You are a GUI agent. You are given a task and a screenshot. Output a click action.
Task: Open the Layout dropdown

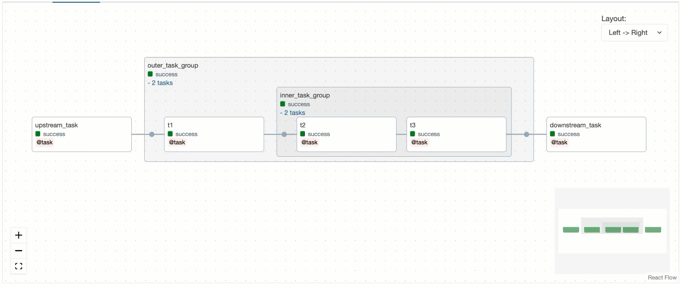(x=634, y=33)
